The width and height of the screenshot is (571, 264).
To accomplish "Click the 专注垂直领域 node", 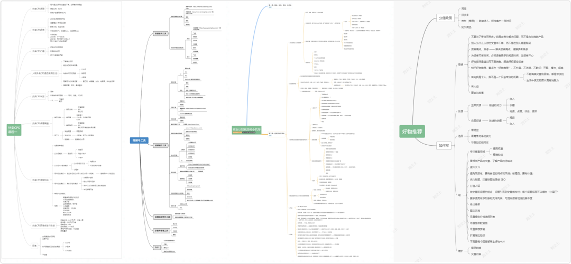I will (478, 152).
